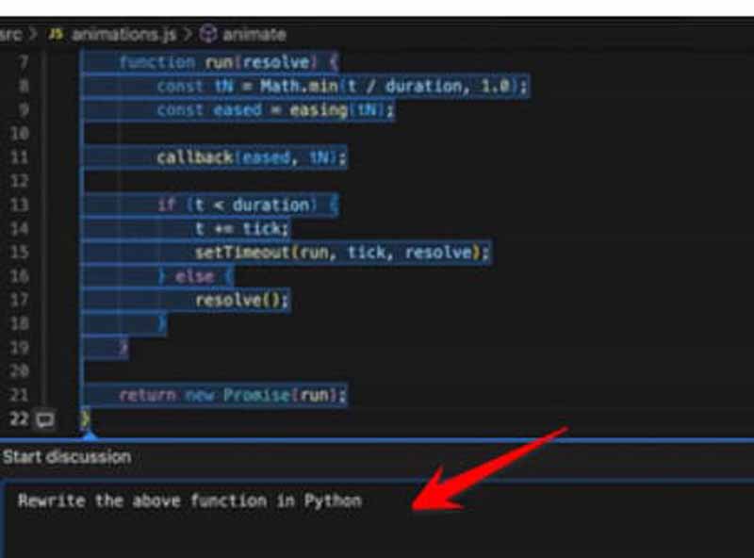This screenshot has height=558, width=754.
Task: Place cursor on return new Promise line
Action: pos(232,396)
